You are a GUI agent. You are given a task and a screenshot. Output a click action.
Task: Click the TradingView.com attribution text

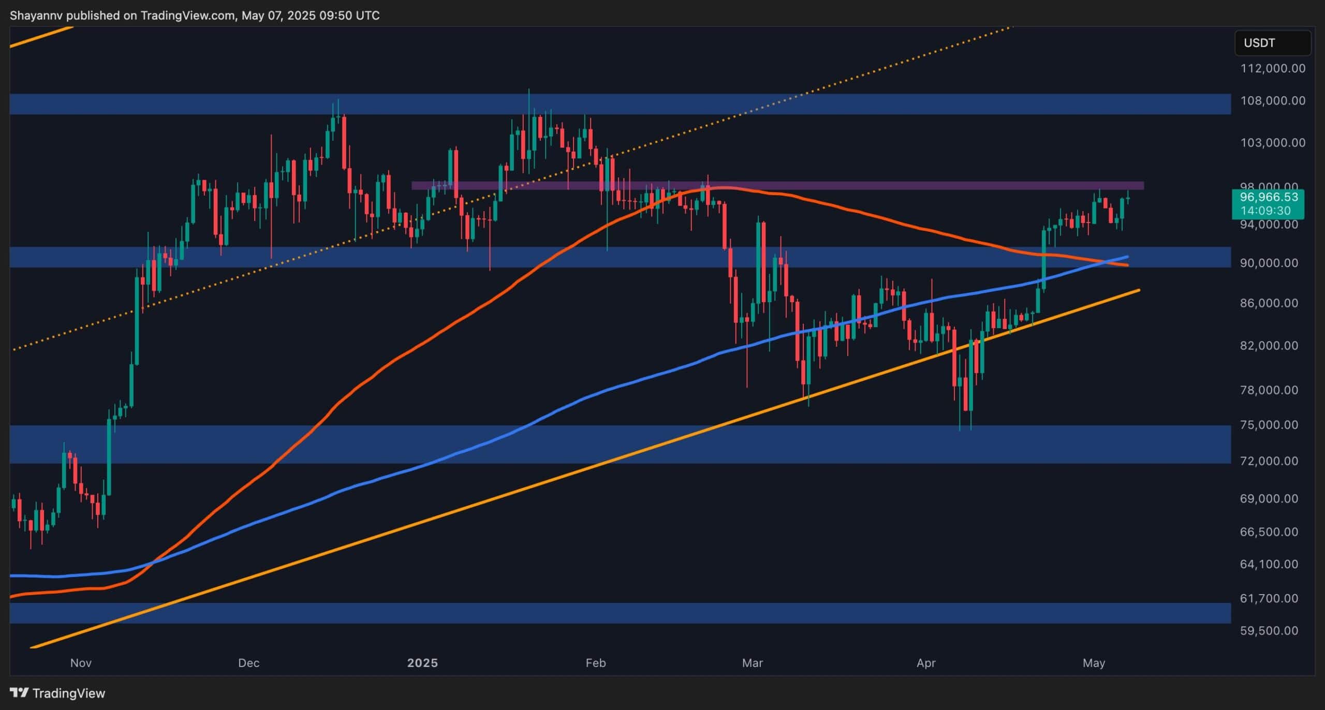pos(184,15)
